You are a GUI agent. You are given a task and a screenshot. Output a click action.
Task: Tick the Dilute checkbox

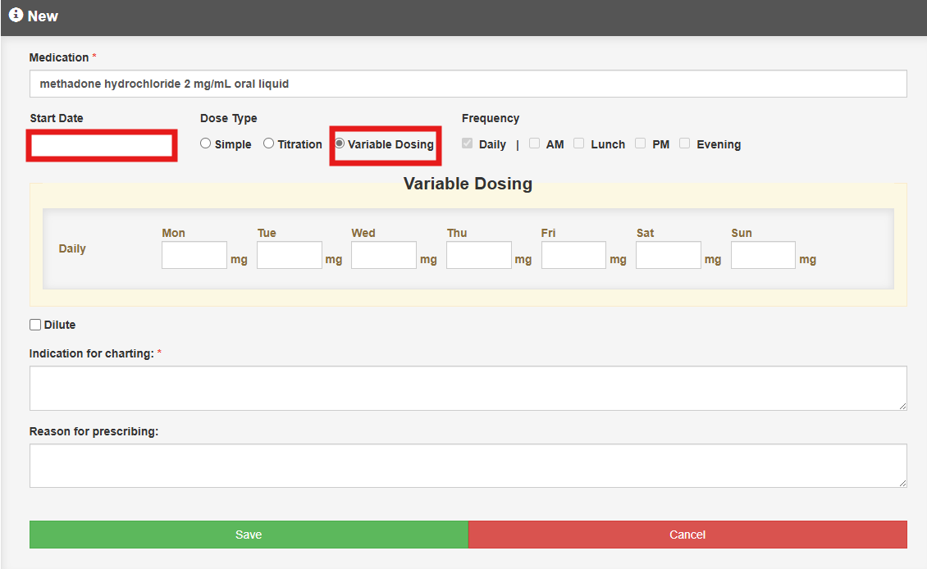tap(35, 325)
